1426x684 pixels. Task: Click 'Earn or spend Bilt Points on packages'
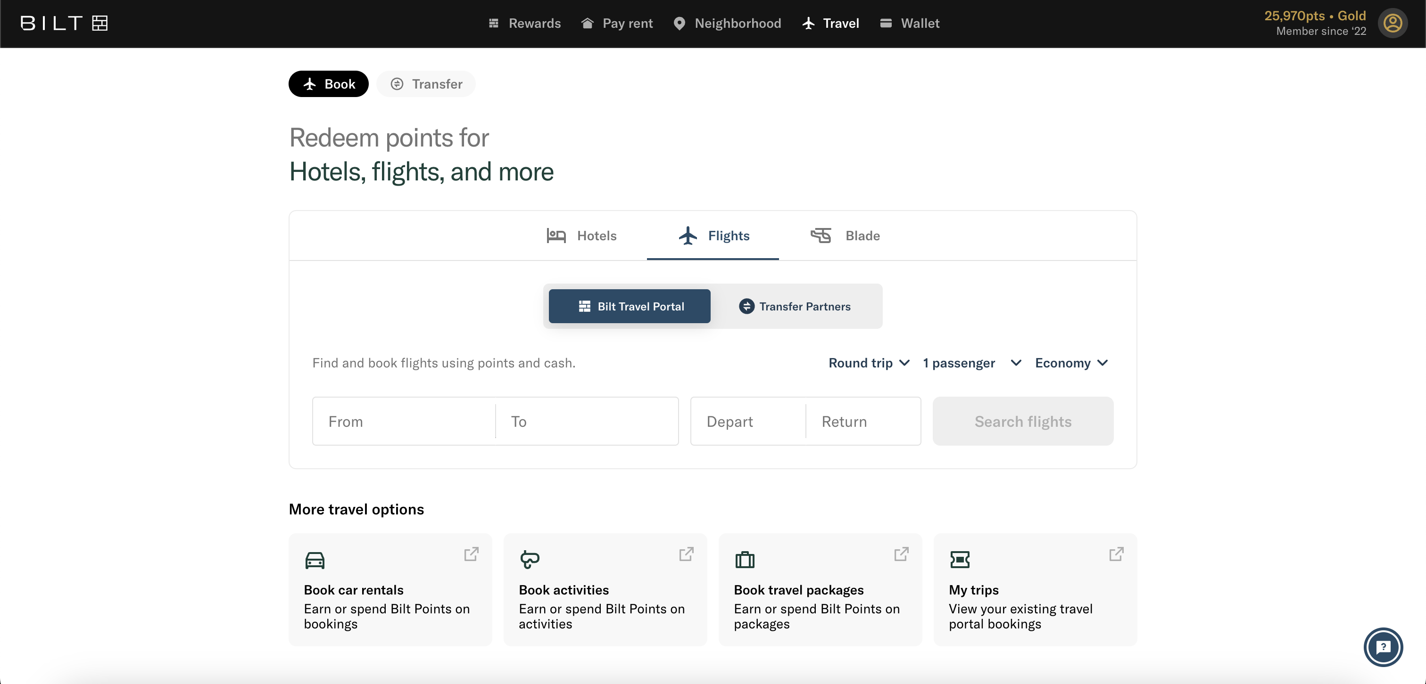pyautogui.click(x=817, y=617)
